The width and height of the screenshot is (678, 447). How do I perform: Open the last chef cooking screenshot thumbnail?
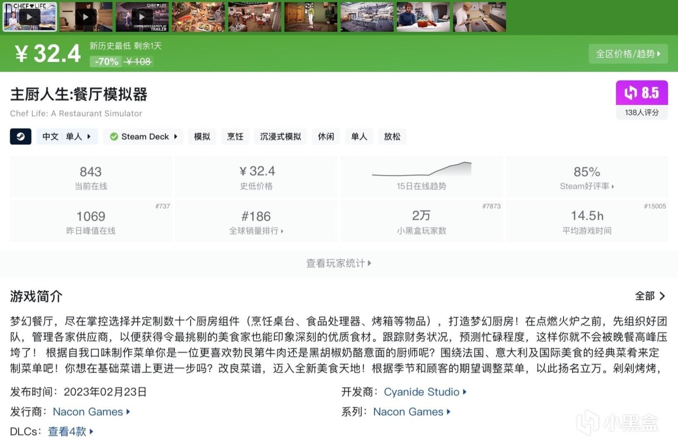click(x=479, y=17)
